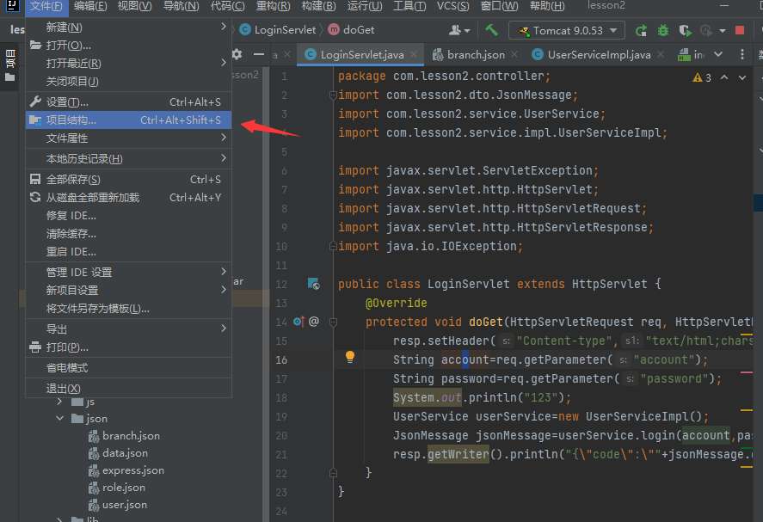Click the override gutter icon on line 14

coord(298,321)
